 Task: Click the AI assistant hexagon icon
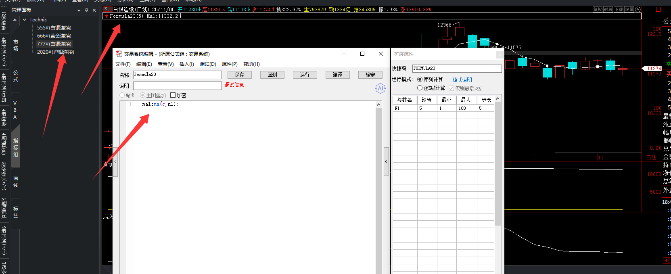click(x=380, y=88)
